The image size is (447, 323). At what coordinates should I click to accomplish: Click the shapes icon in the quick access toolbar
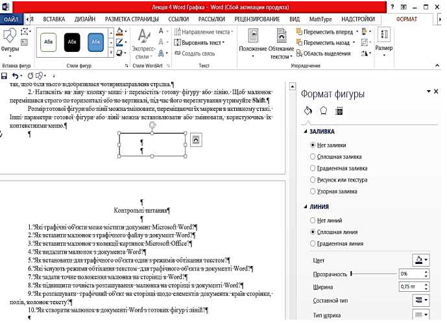click(x=40, y=76)
